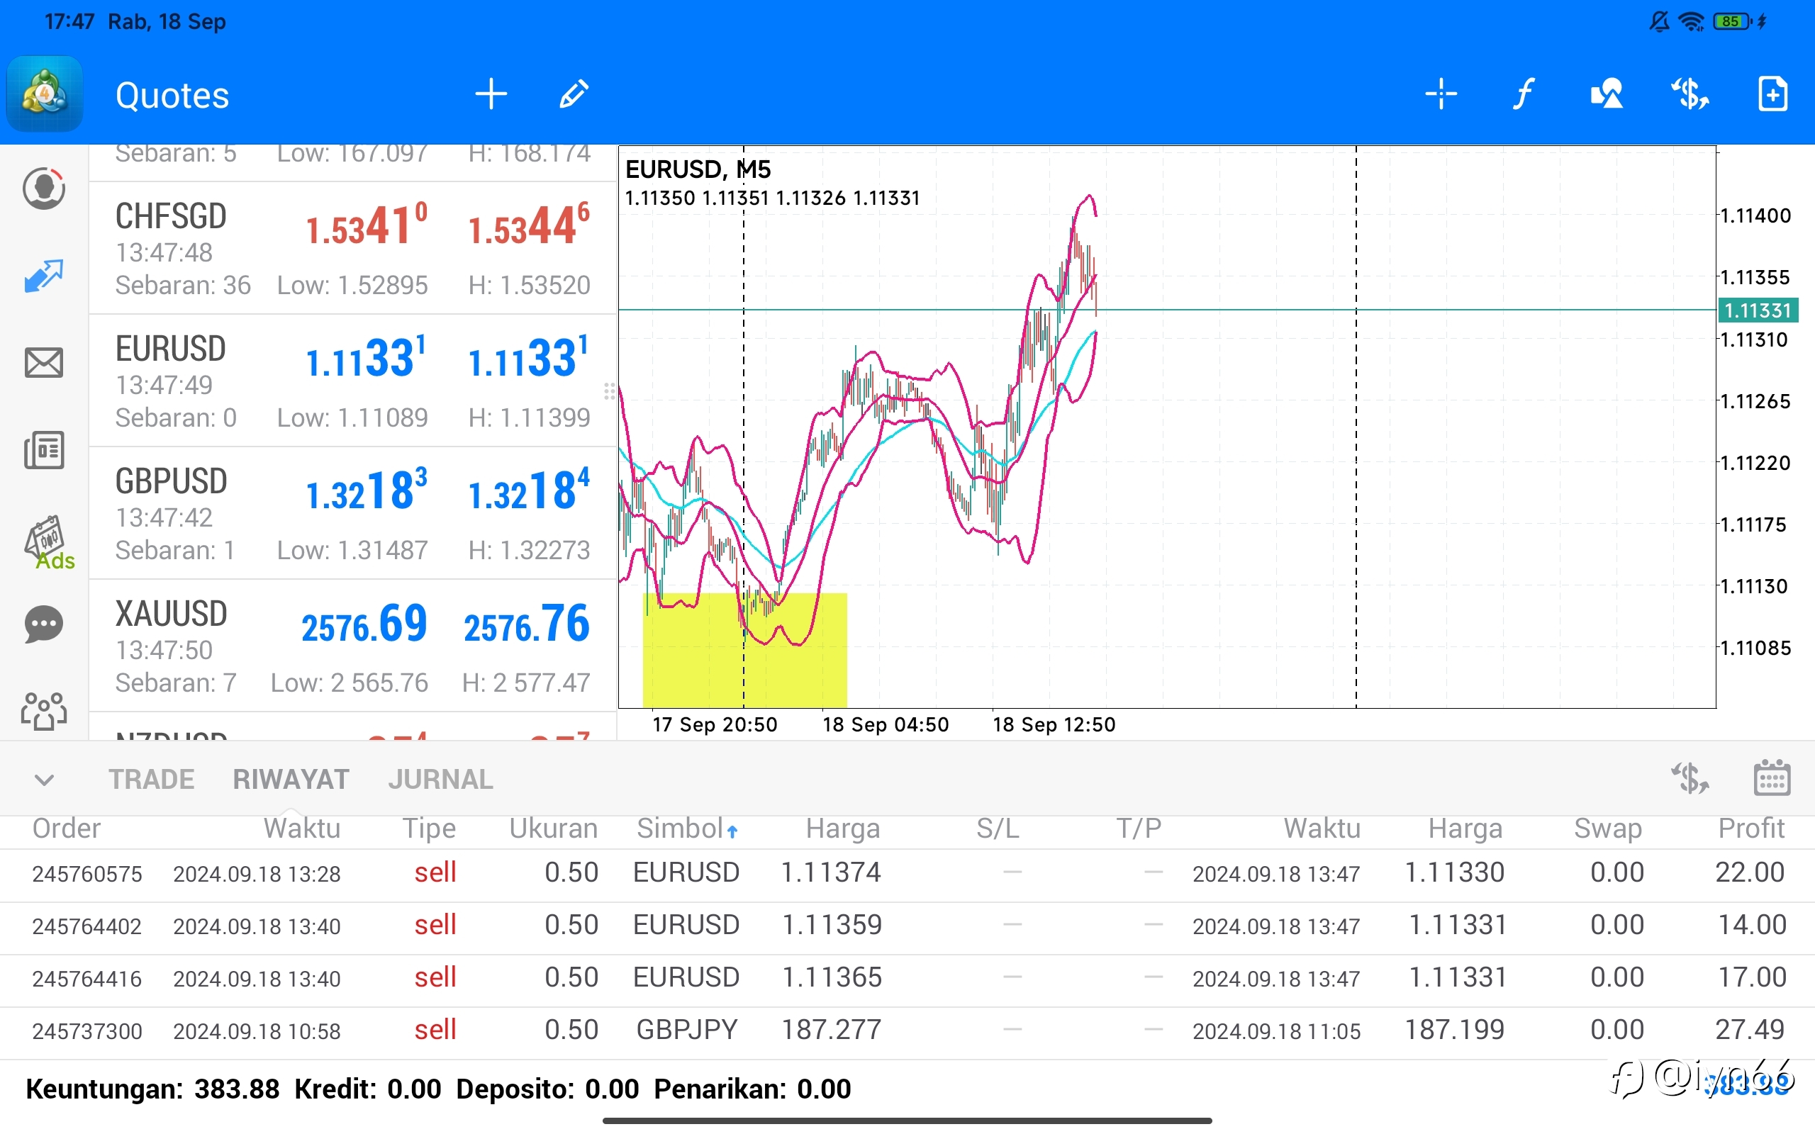The height and width of the screenshot is (1134, 1815).
Task: Tap the Keuntungan: 383.88 summary
Action: click(x=152, y=1089)
